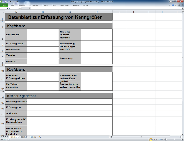Click the fx insert function icon
184x141 pixels.
coord(29,9)
